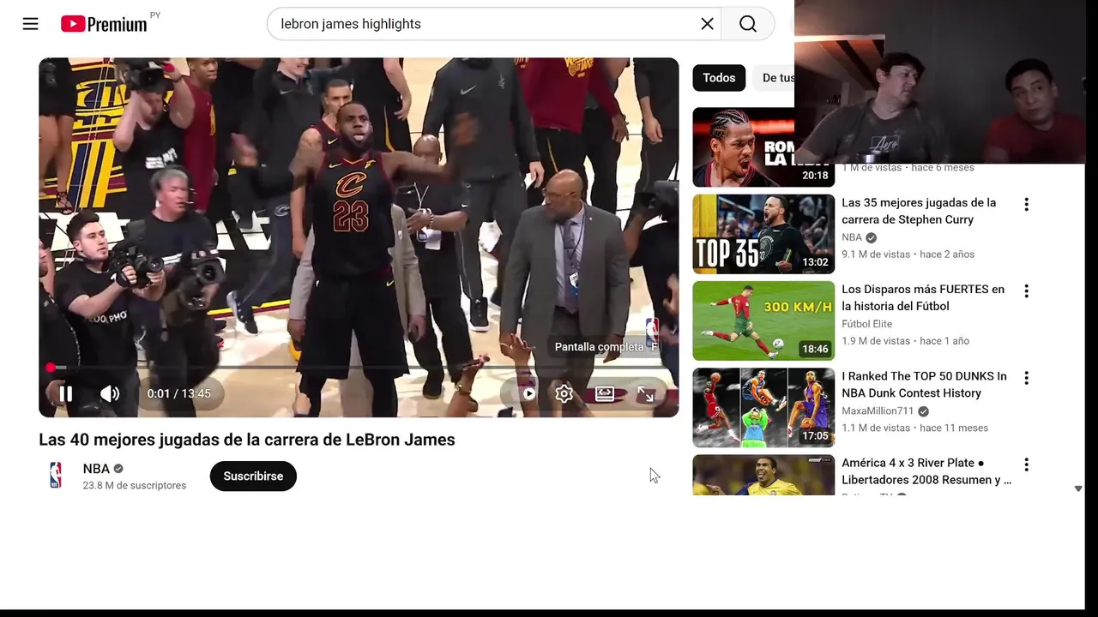1098x617 pixels.
Task: Run search with magnifier button
Action: (748, 24)
